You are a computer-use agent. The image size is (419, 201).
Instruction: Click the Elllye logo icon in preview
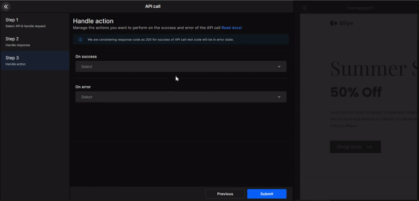pos(334,23)
